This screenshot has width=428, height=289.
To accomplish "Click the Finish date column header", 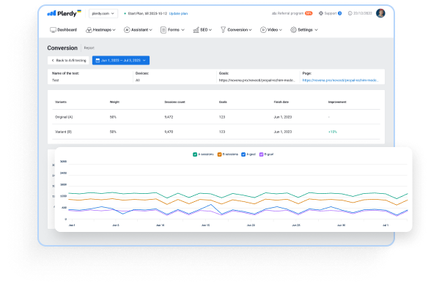I will tap(281, 102).
